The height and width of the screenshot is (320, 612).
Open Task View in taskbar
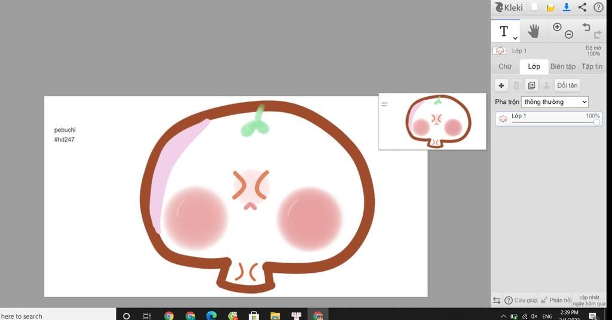coord(147,316)
